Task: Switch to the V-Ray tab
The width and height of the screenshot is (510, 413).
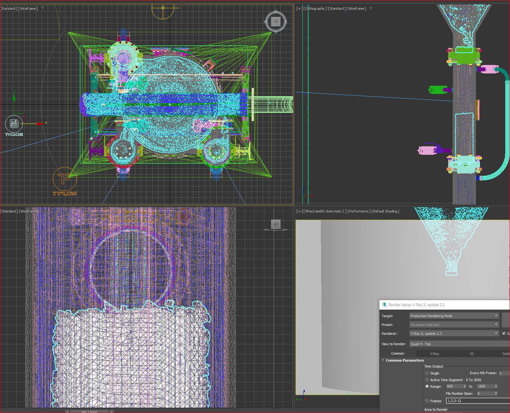Action: pos(434,354)
